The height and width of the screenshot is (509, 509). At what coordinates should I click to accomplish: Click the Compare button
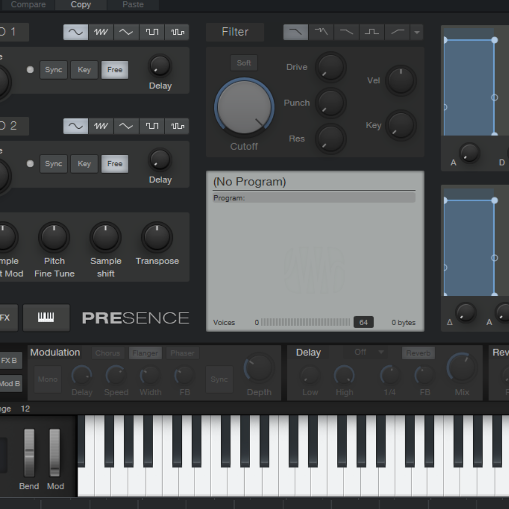(27, 4)
